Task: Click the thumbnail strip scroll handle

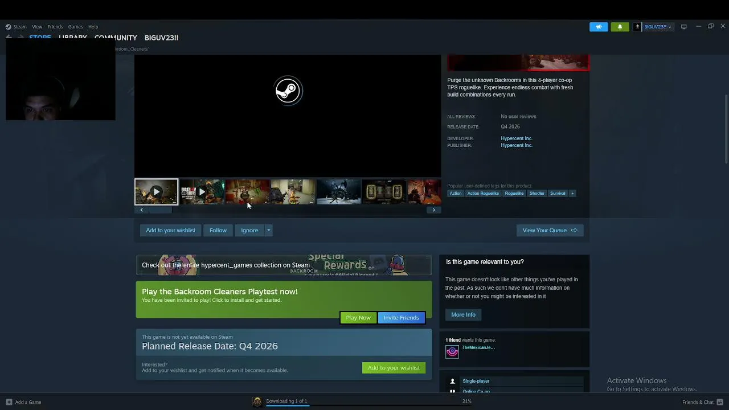Action: [161, 210]
